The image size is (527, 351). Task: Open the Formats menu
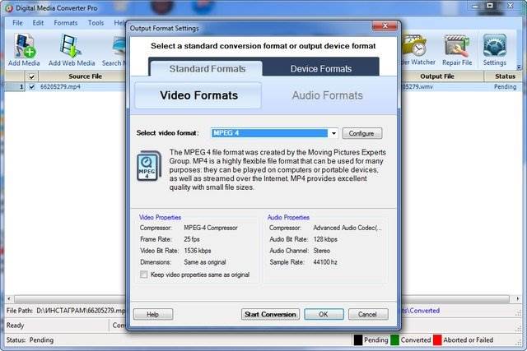click(x=66, y=23)
